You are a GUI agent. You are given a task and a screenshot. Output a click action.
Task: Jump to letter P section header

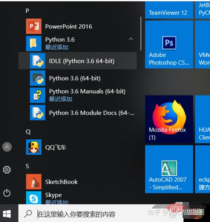27,11
